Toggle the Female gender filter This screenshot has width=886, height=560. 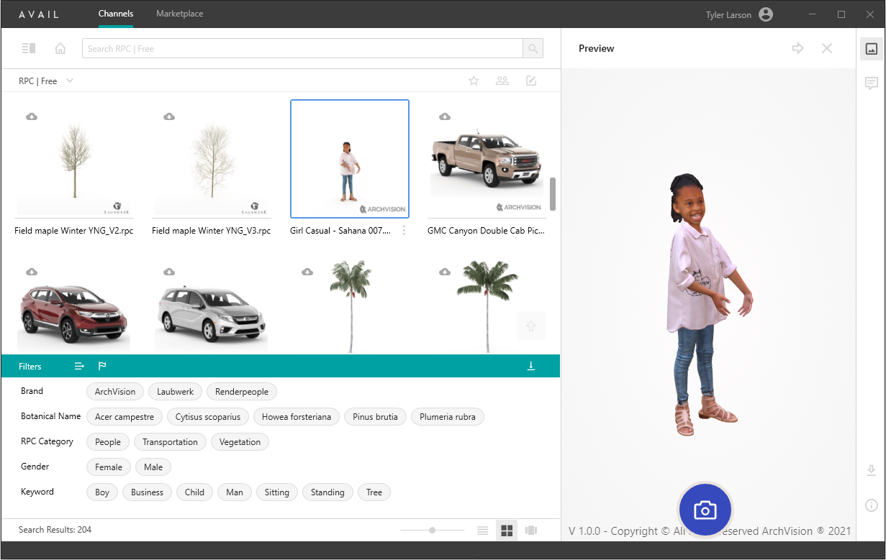109,467
